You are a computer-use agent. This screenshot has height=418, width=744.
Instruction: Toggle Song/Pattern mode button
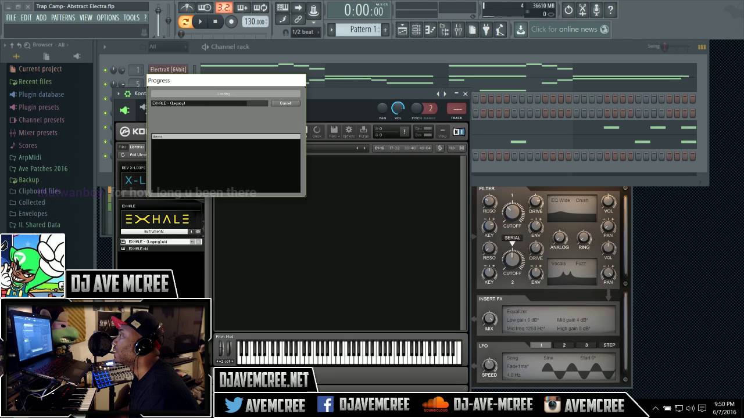tap(185, 21)
